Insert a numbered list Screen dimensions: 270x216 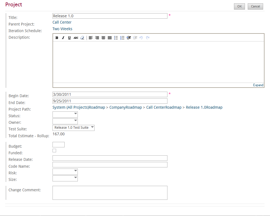click(x=122, y=38)
